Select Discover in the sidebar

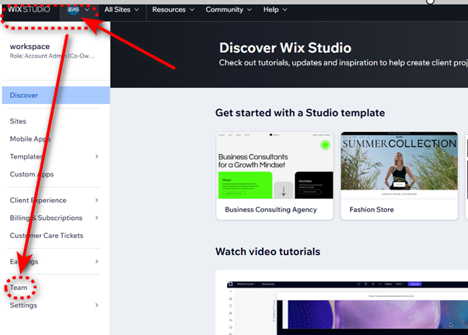[56, 95]
